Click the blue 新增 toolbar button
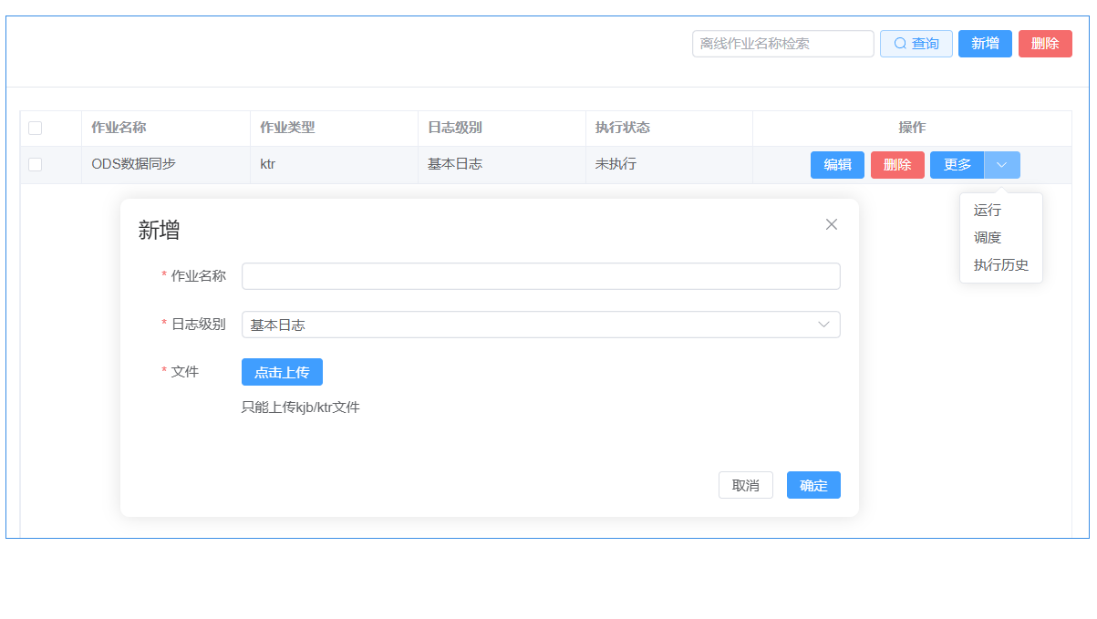Viewport: 1097px width, 619px height. (x=985, y=44)
